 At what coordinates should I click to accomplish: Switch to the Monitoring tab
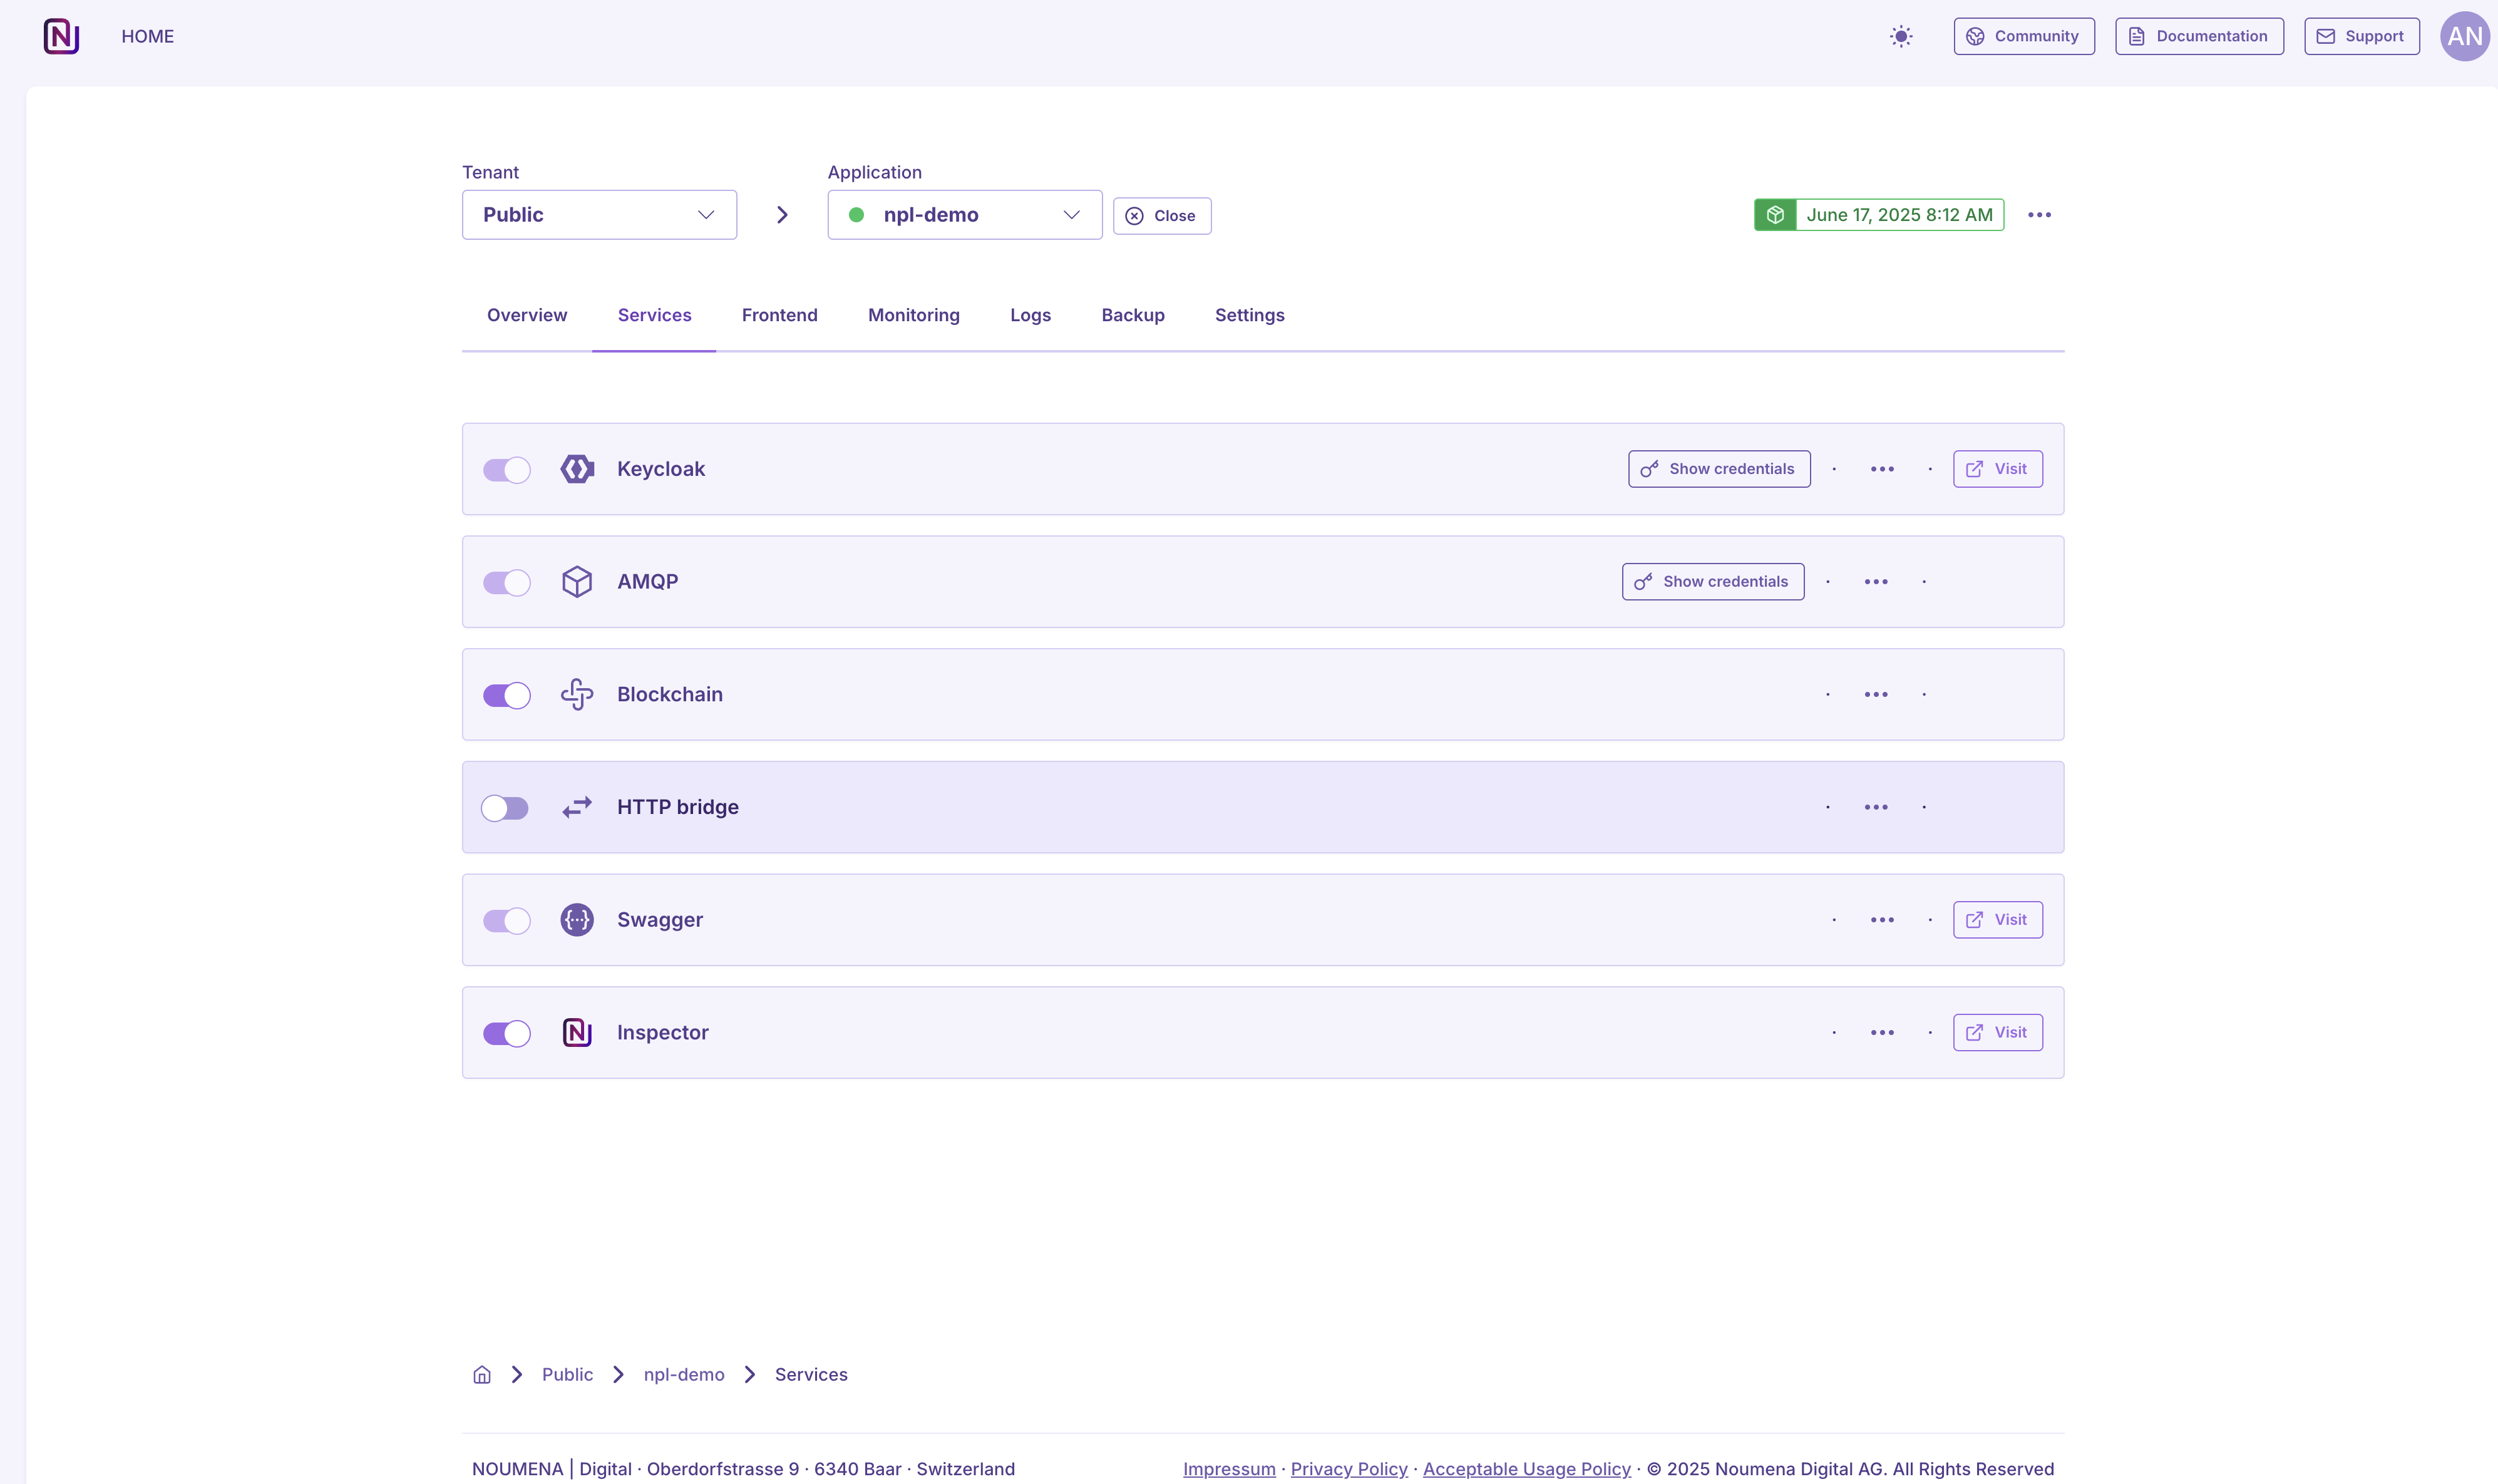point(913,315)
